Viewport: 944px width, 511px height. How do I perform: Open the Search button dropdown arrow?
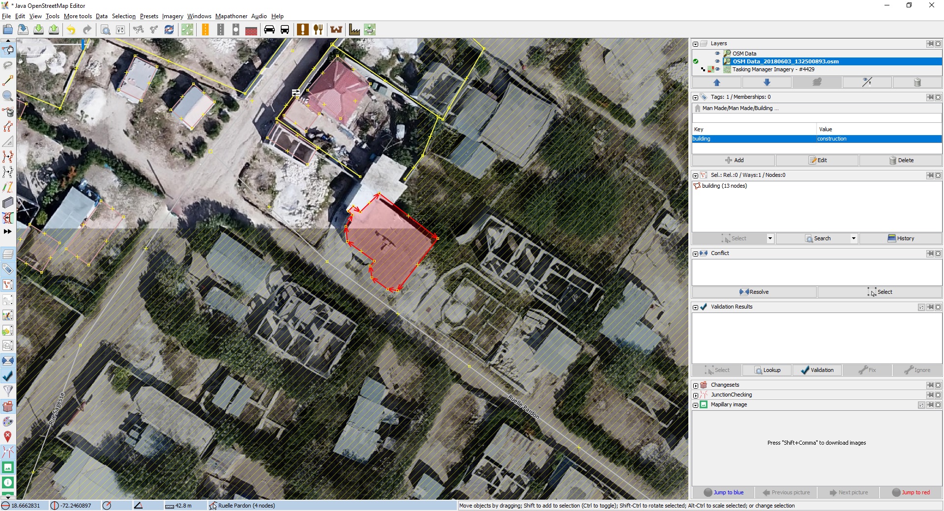(x=854, y=239)
